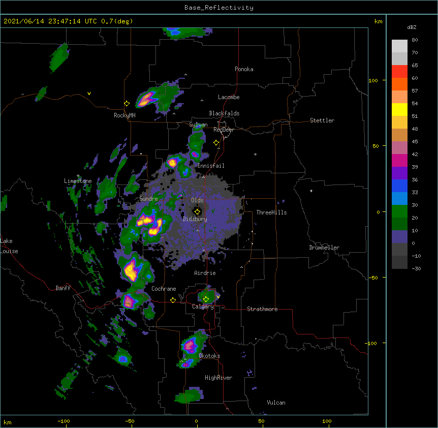The height and width of the screenshot is (428, 438).
Task: Click the Didsbury label
Action: (x=195, y=219)
